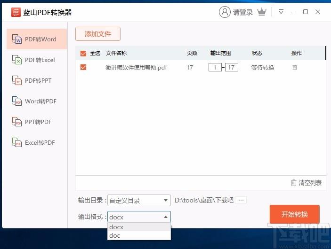Click the 输出范围 column header
This screenshot has width=331, height=249.
click(221, 53)
